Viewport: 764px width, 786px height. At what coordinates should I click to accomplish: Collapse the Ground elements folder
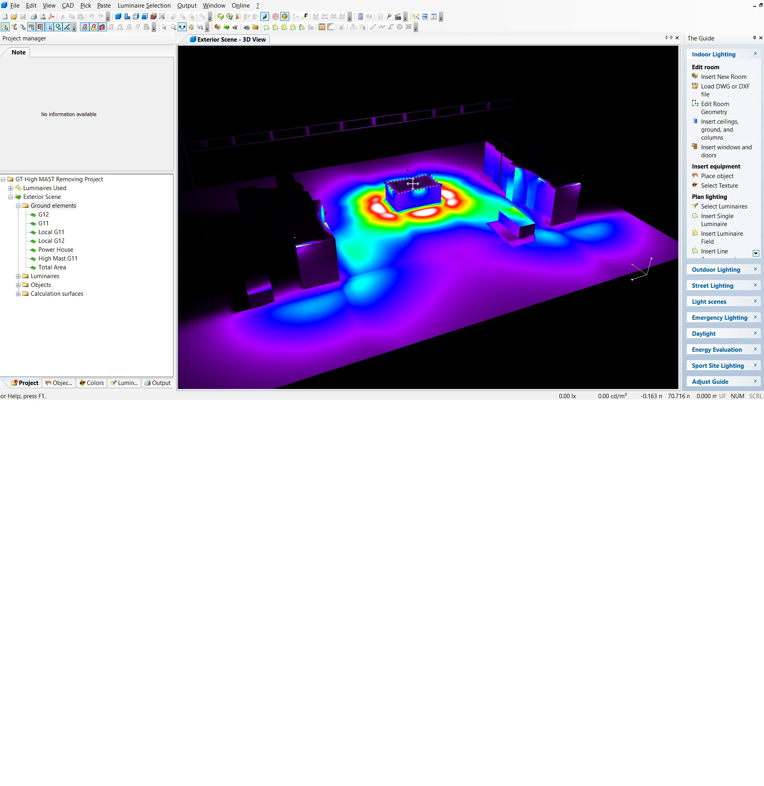pos(18,206)
